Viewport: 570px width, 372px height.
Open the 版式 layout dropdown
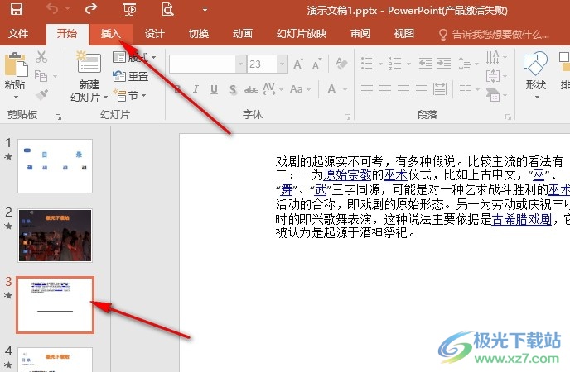[134, 57]
